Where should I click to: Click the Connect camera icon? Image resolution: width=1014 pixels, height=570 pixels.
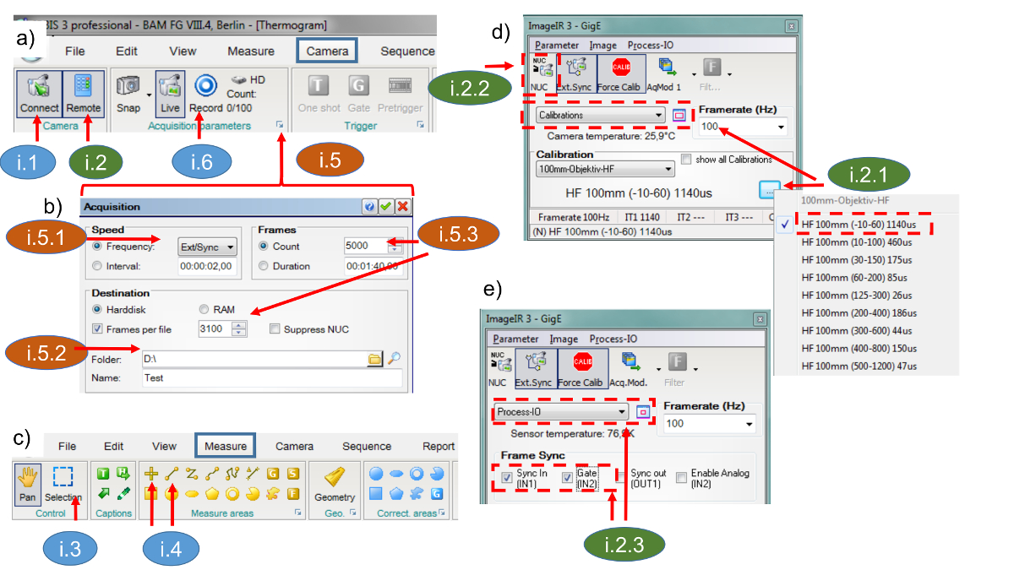point(39,86)
